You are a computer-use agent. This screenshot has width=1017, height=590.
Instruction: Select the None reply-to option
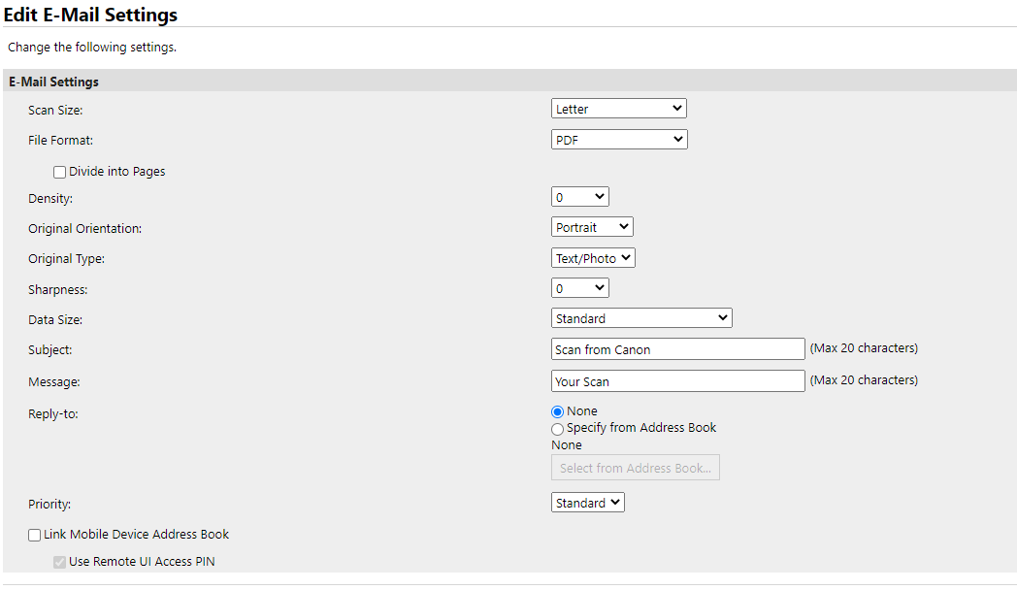[x=557, y=410]
